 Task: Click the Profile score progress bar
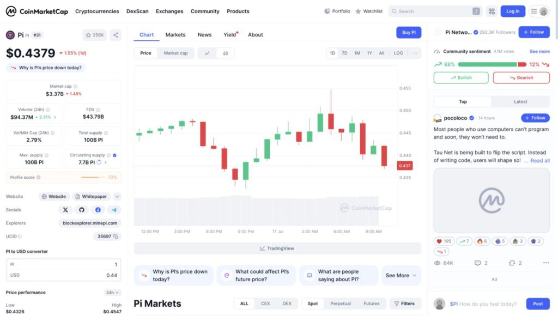pos(93,177)
